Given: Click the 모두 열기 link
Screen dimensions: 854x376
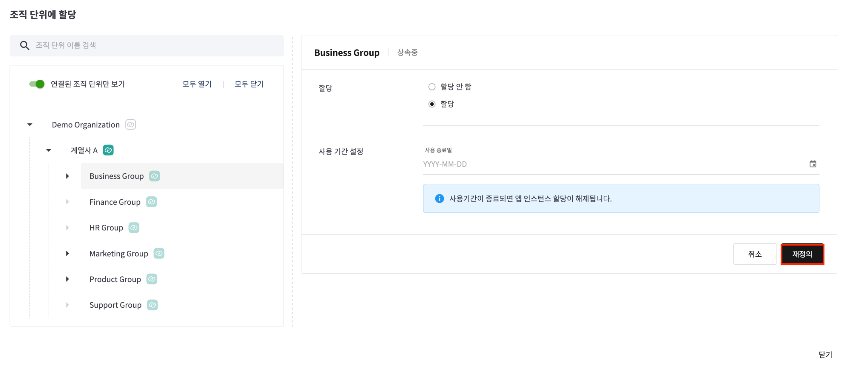Looking at the screenshot, I should (197, 84).
